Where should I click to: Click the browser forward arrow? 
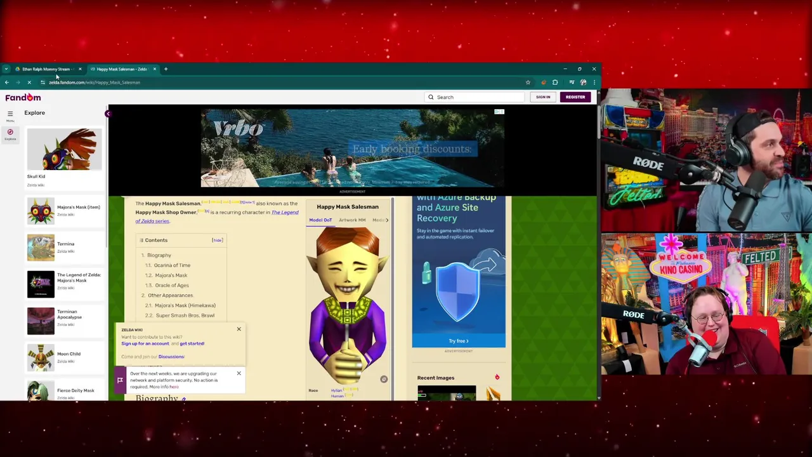tap(18, 83)
